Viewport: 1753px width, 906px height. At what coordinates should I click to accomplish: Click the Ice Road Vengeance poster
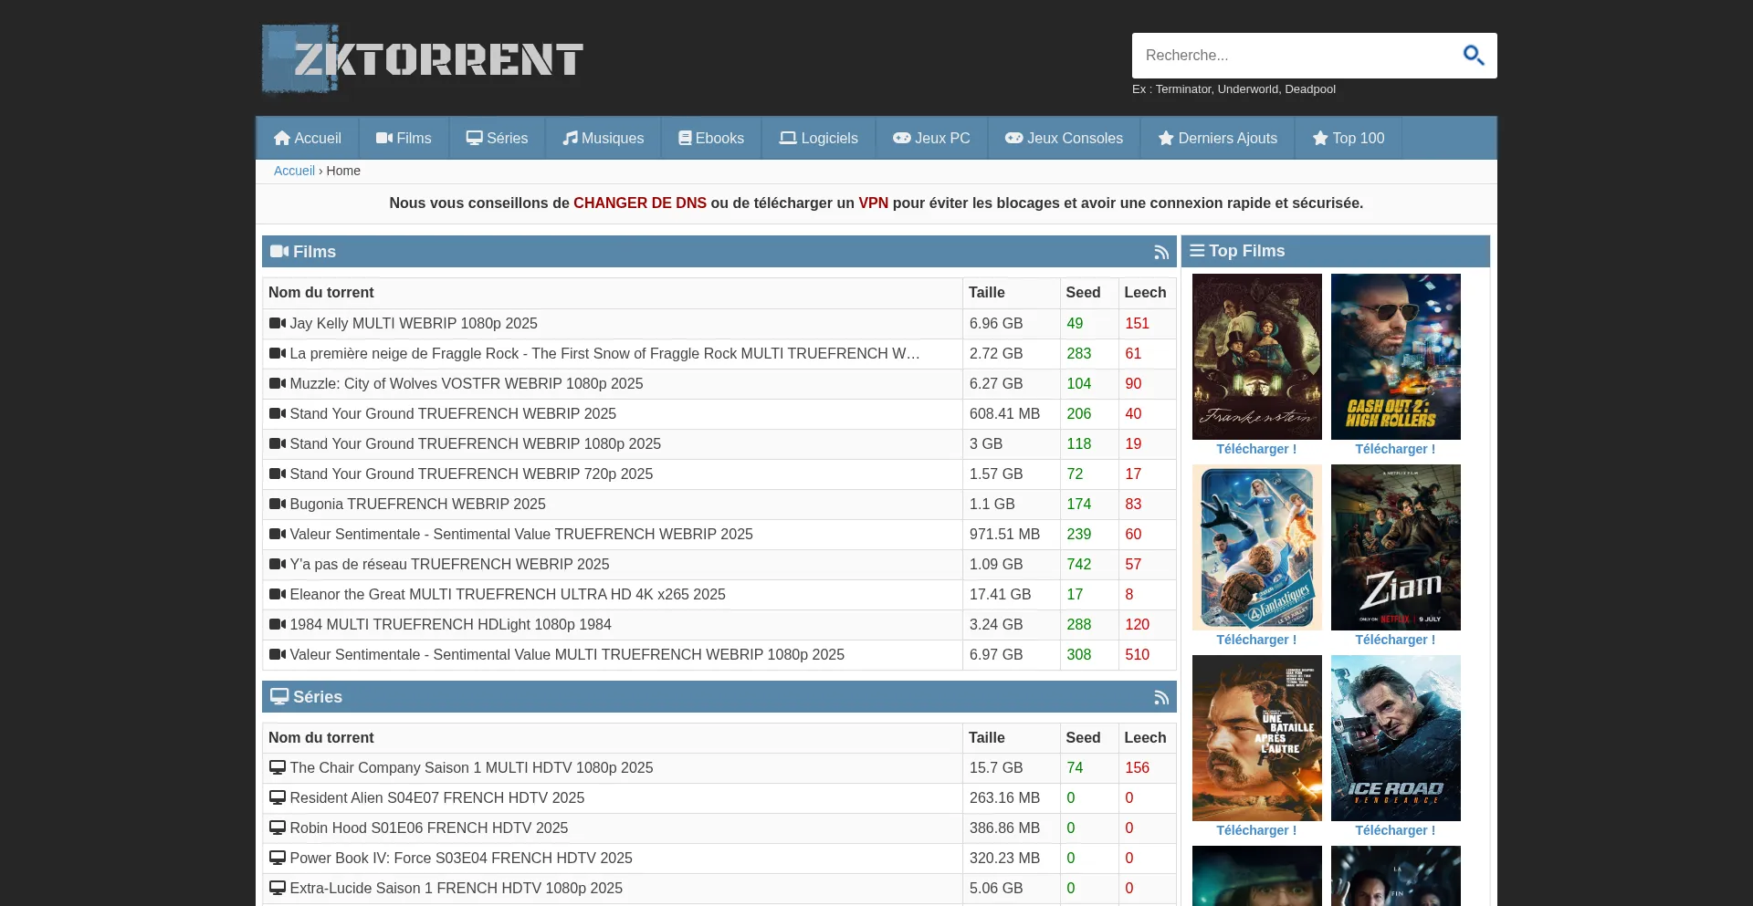click(x=1396, y=738)
